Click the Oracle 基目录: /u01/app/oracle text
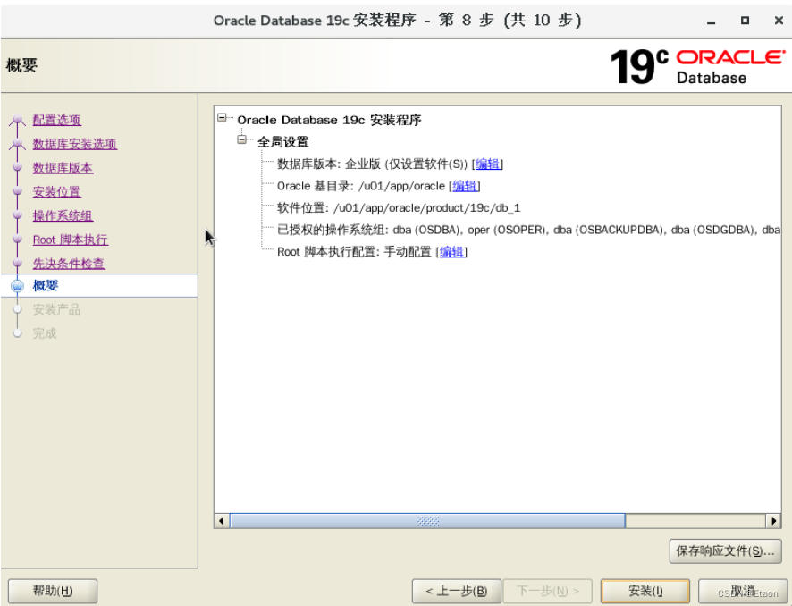The width and height of the screenshot is (792, 606). tap(361, 186)
